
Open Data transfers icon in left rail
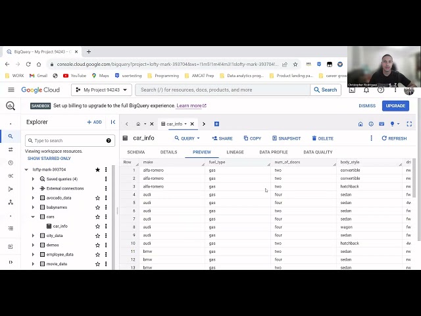11,149
